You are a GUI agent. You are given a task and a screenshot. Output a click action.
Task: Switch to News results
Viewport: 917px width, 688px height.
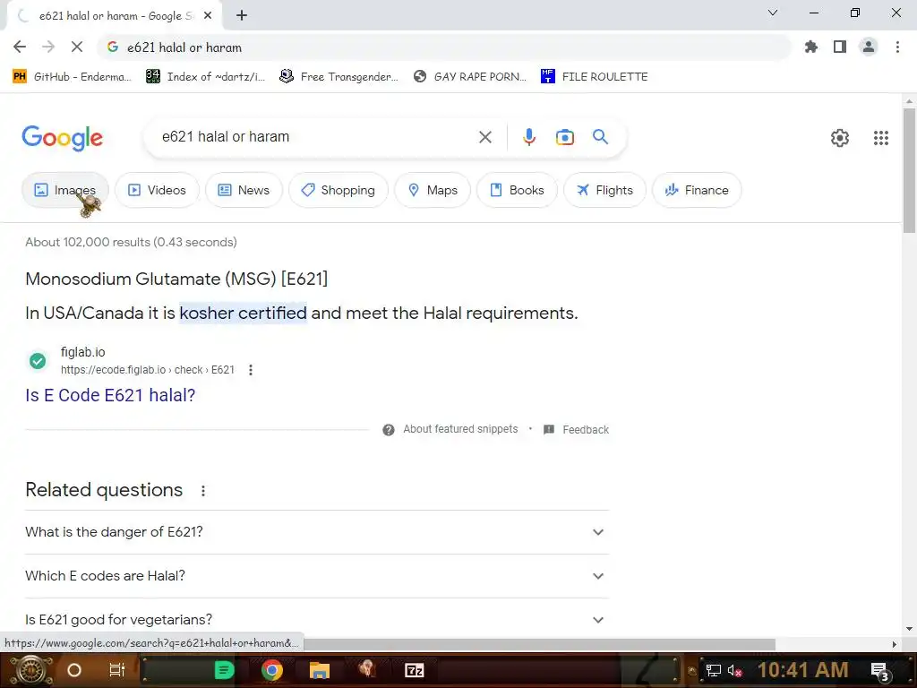244,190
